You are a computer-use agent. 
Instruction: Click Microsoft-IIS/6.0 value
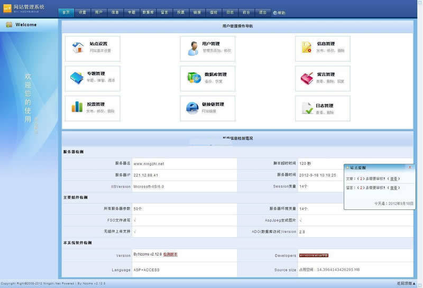149,187
